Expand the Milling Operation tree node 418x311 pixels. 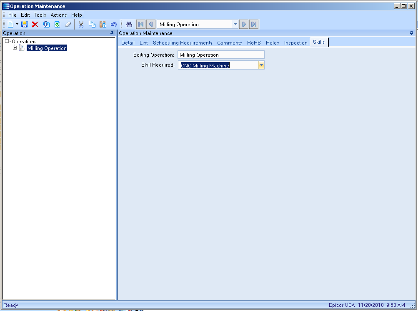15,48
